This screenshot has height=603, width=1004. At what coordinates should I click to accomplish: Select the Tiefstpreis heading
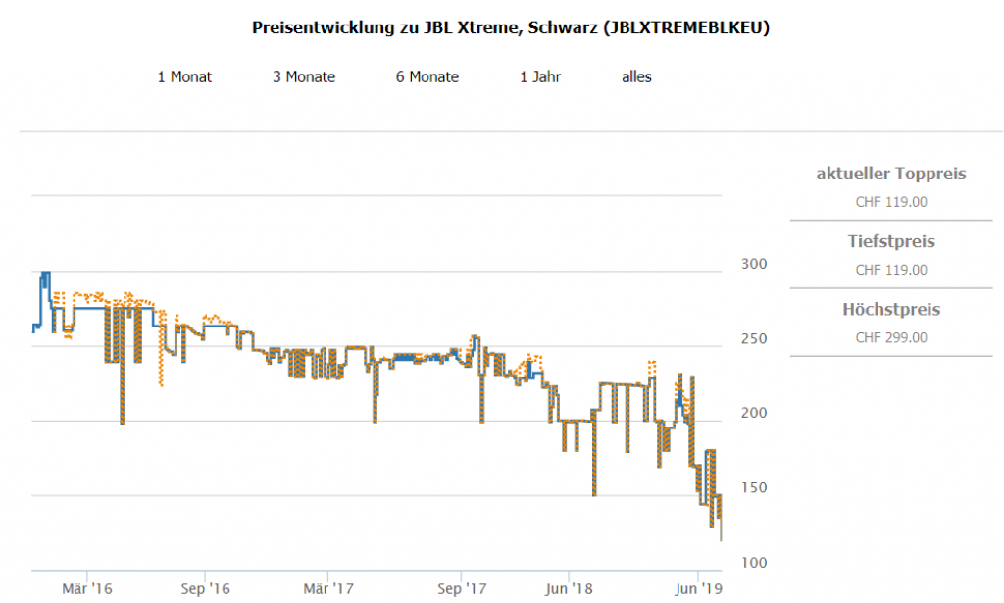click(x=891, y=241)
